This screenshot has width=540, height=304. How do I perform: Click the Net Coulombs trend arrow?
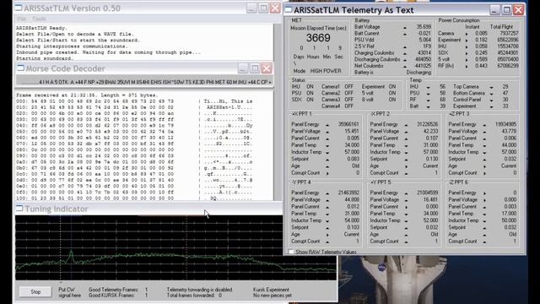coord(405,66)
